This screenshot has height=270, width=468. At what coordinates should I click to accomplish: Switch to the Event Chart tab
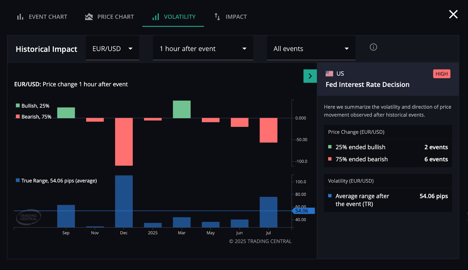tap(48, 17)
